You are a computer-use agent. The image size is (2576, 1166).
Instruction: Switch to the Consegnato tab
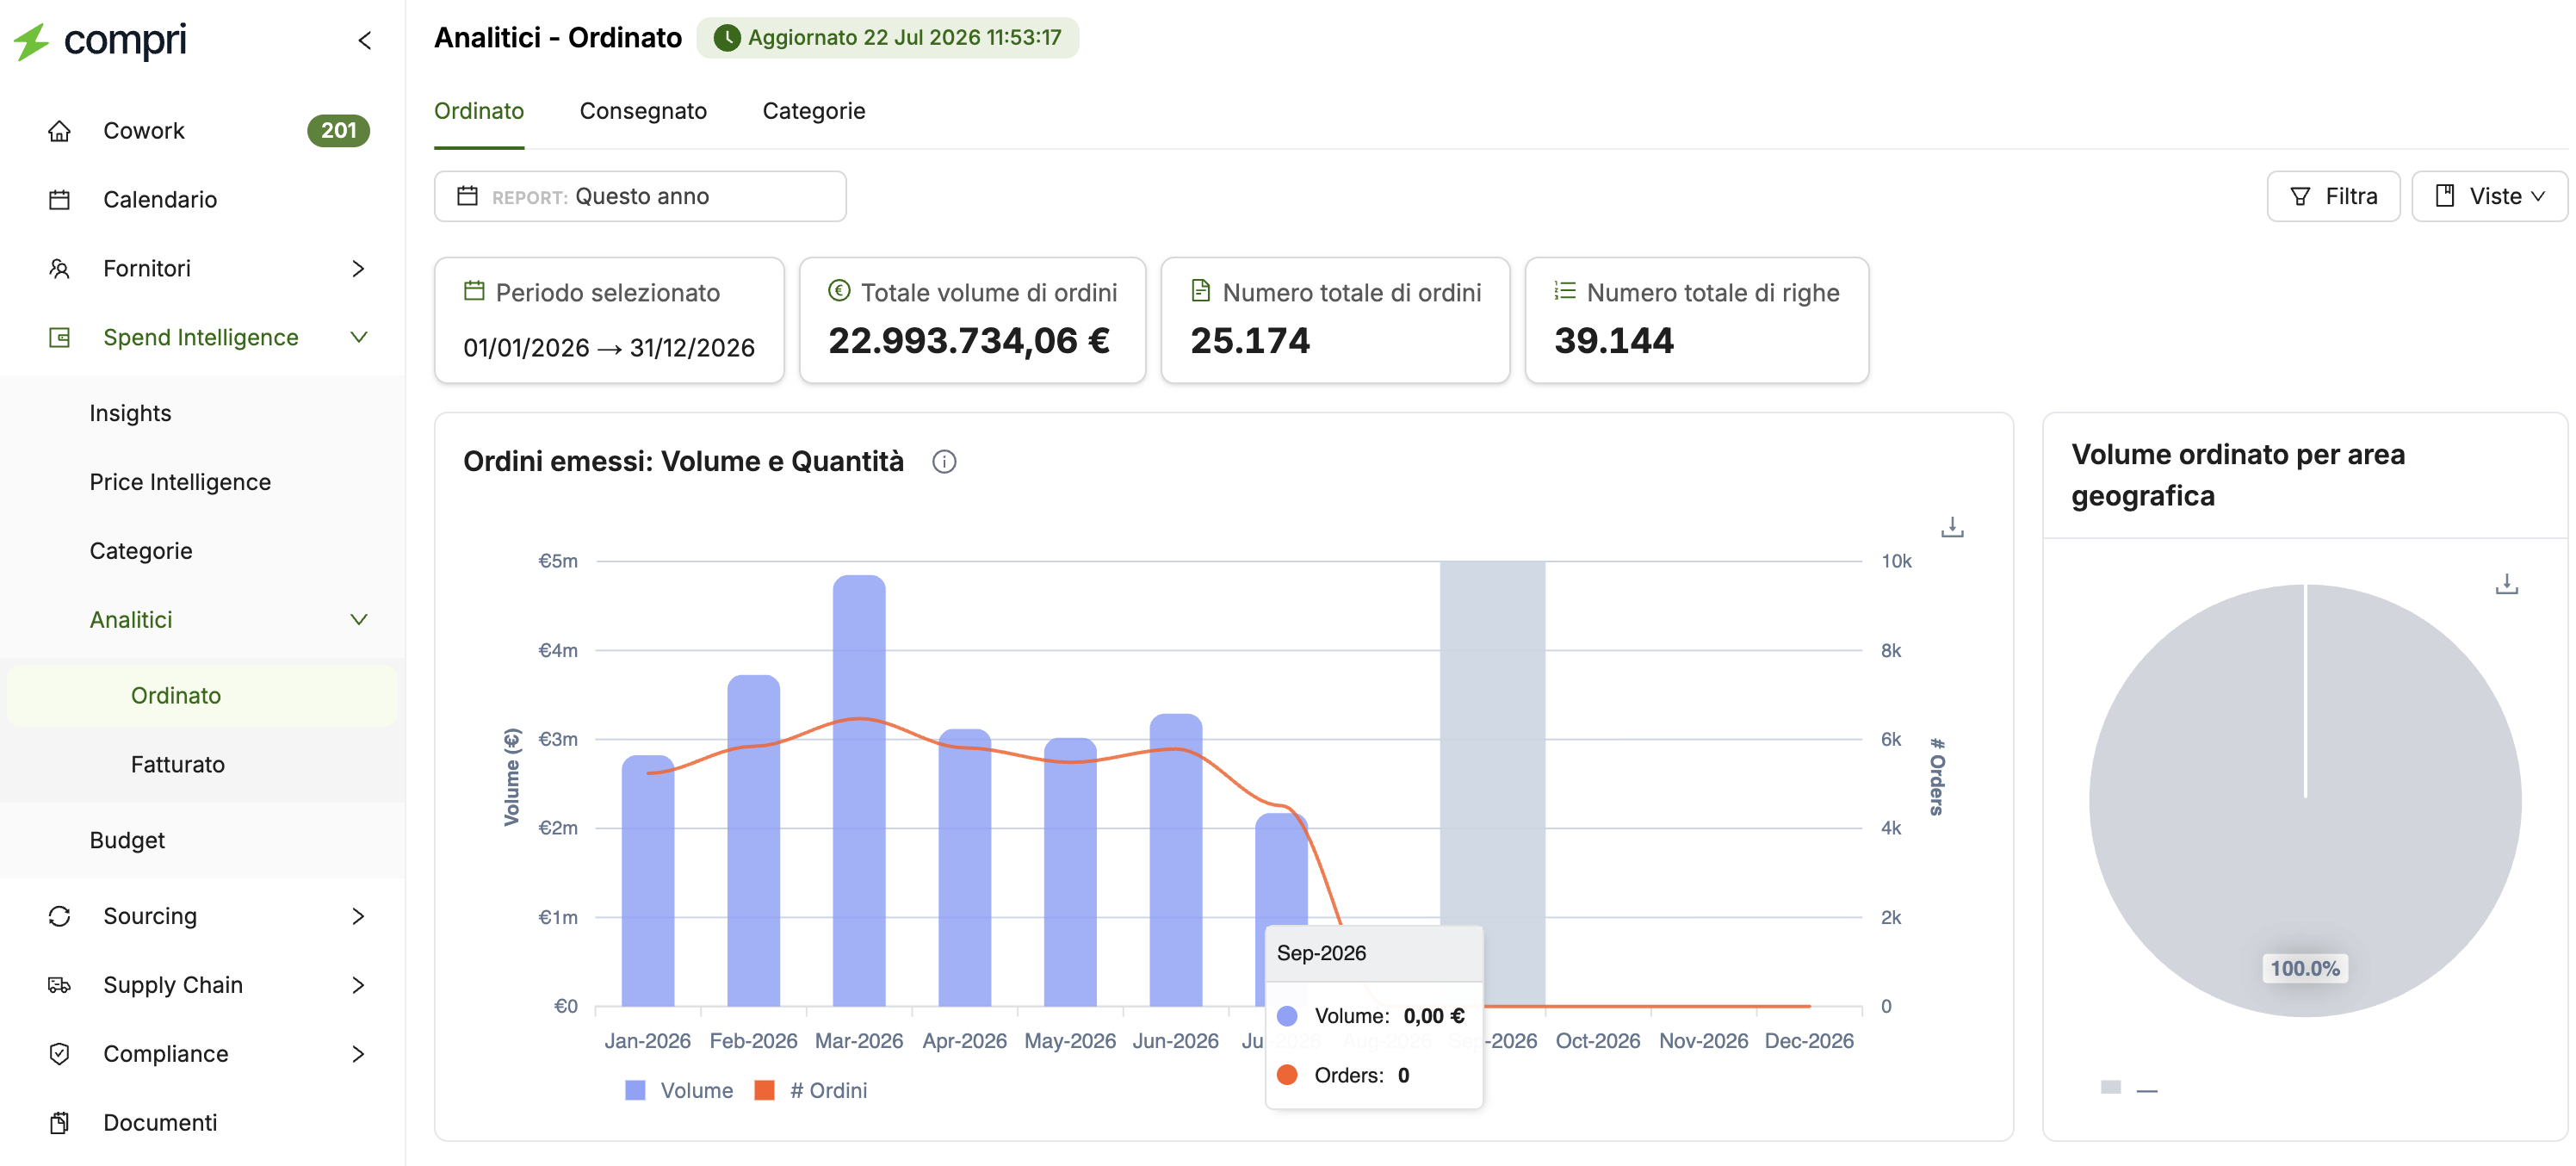[x=643, y=111]
